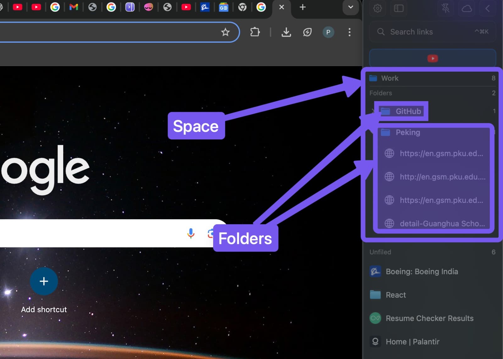Screen dimensions: 503x359
Task: Click the YouTube button above Work space
Action: tap(433, 58)
